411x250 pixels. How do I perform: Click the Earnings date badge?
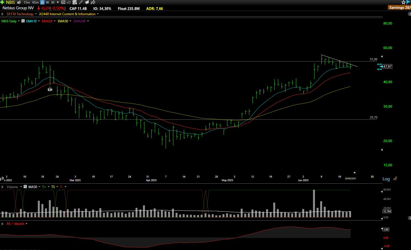tap(399, 7)
